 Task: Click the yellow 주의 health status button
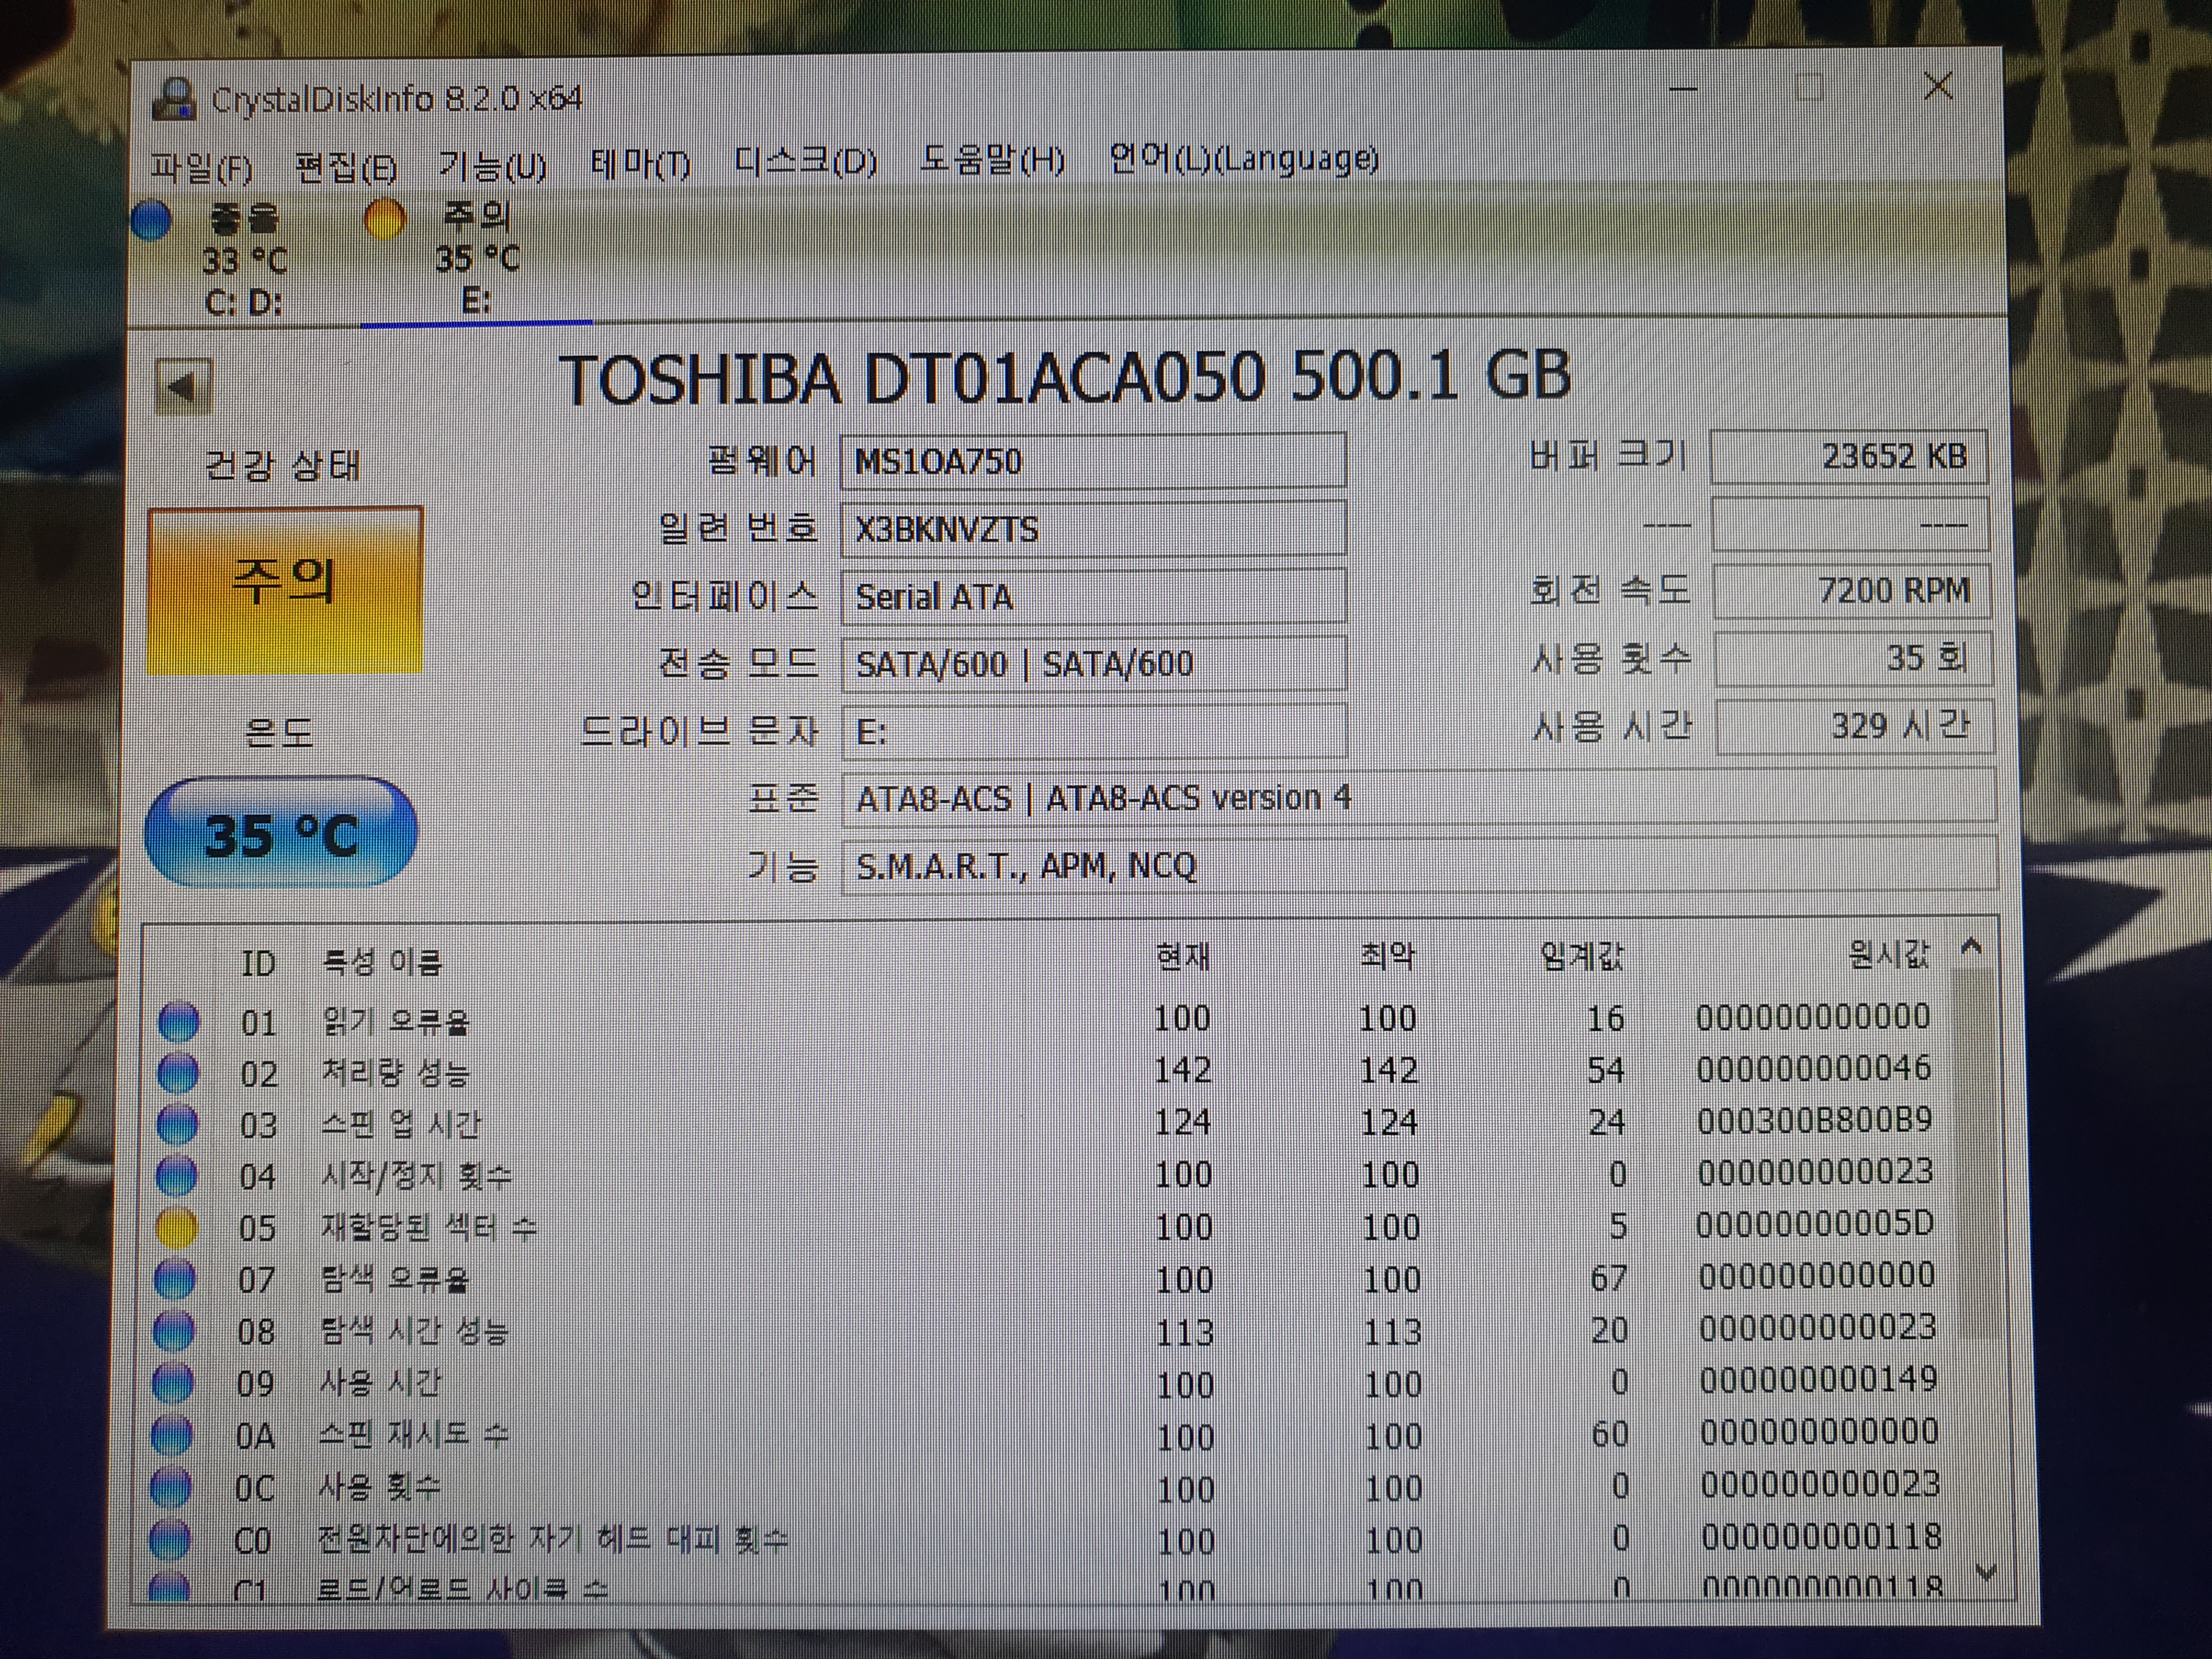click(x=286, y=590)
